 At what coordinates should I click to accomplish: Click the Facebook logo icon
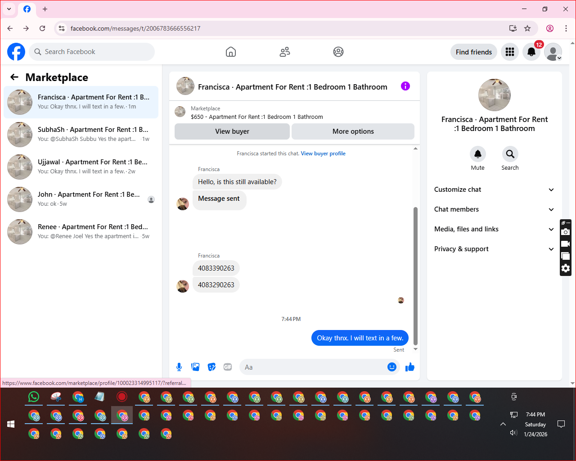pos(16,52)
